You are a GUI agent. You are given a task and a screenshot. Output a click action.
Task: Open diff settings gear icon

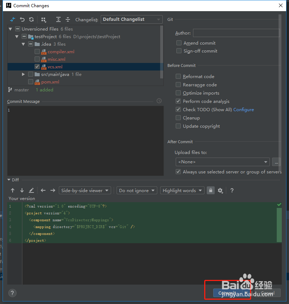(x=220, y=191)
